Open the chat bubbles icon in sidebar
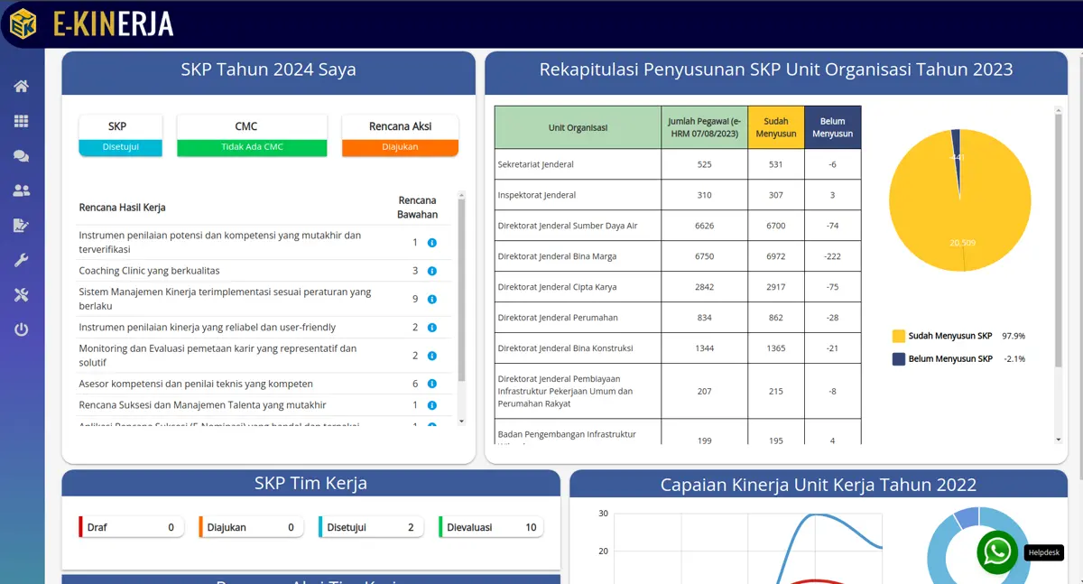The image size is (1083, 584). [21, 156]
